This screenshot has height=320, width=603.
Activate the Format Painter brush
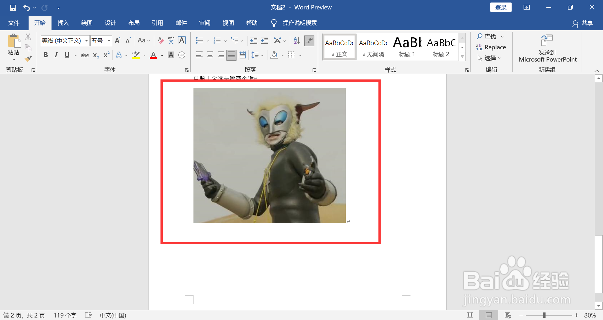click(28, 58)
